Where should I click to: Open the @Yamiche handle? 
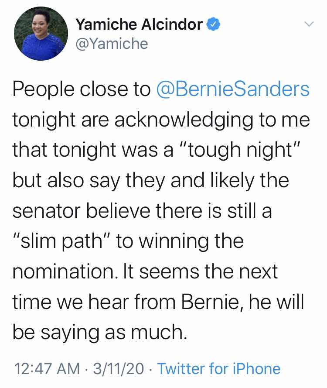(112, 44)
